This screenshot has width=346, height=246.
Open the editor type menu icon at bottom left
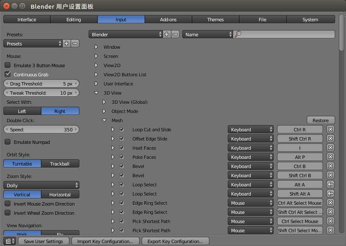(10, 241)
